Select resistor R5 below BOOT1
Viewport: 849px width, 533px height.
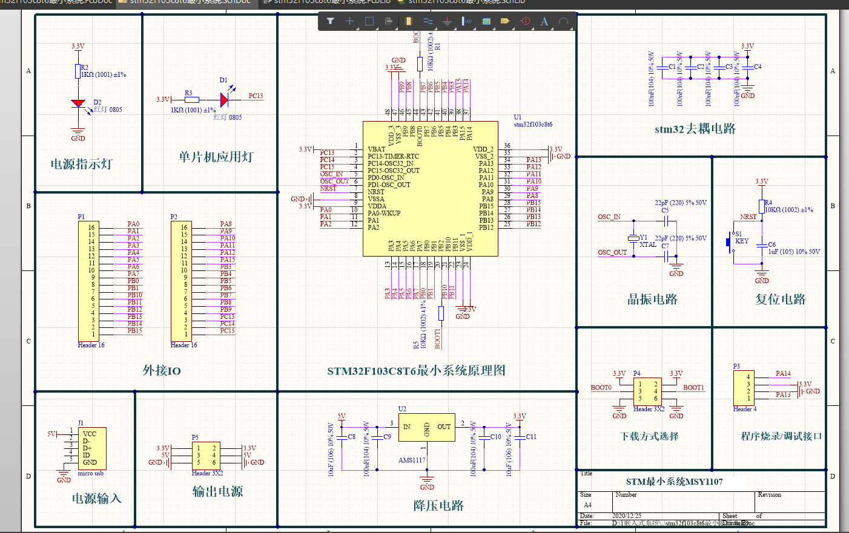[441, 313]
